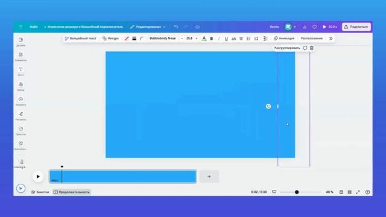Image resolution: width=386 pixels, height=217 pixels.
Task: Open the Изменение размера и Волшебный переключатель menu
Action: 83,27
